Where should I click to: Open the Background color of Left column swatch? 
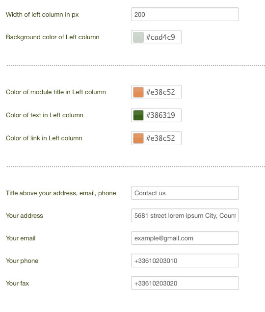[x=138, y=37]
